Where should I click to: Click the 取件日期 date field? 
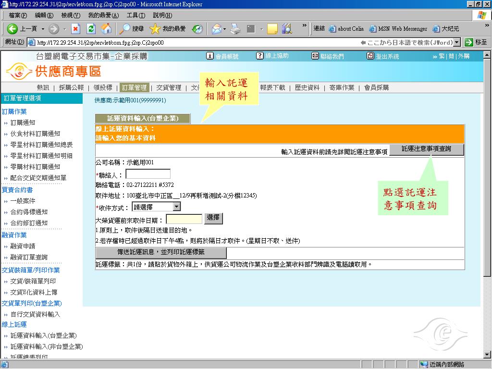(184, 219)
